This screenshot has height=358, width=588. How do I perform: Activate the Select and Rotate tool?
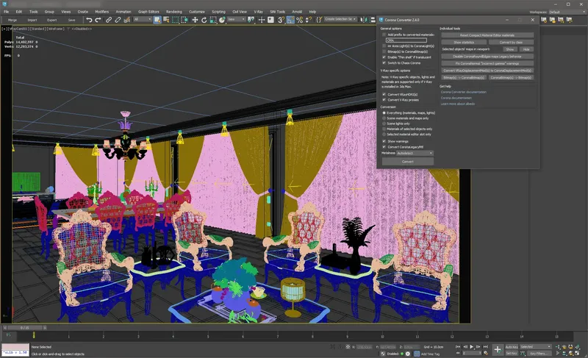(x=204, y=20)
